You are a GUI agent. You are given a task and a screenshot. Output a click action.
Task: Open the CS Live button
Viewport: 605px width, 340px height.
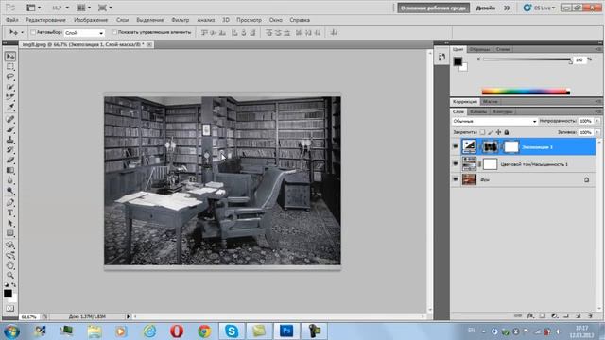click(x=540, y=8)
